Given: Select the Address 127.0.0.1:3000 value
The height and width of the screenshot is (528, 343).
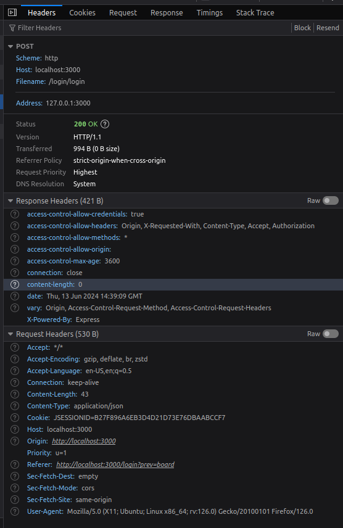Looking at the screenshot, I should point(68,103).
